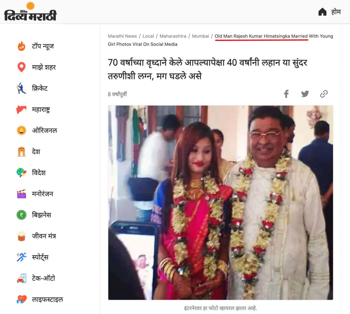Click the home icon in the header
Screen dimensions: 350x314
[322, 12]
